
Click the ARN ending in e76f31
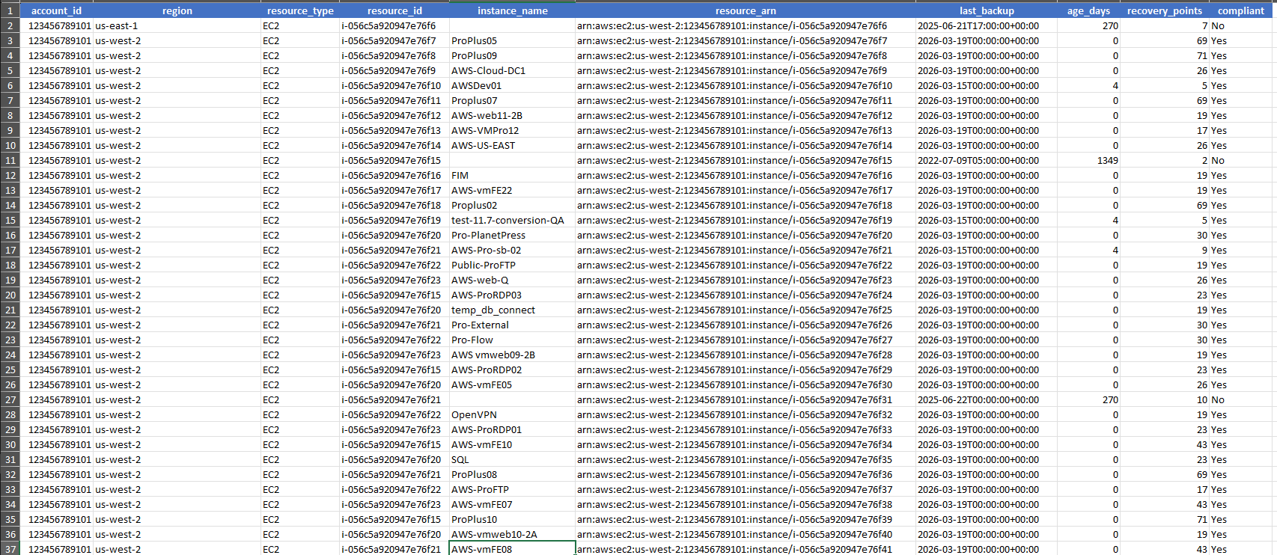[746, 399]
